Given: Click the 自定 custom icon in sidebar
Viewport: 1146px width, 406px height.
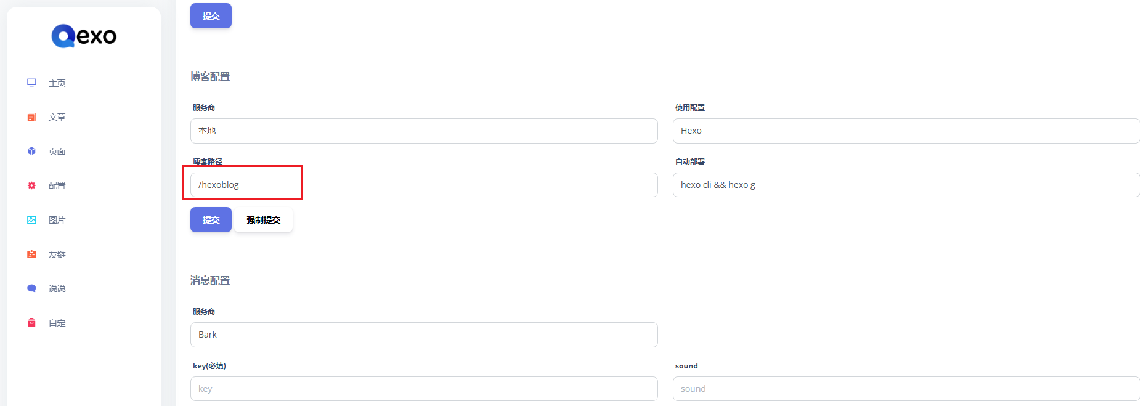Looking at the screenshot, I should coord(31,322).
